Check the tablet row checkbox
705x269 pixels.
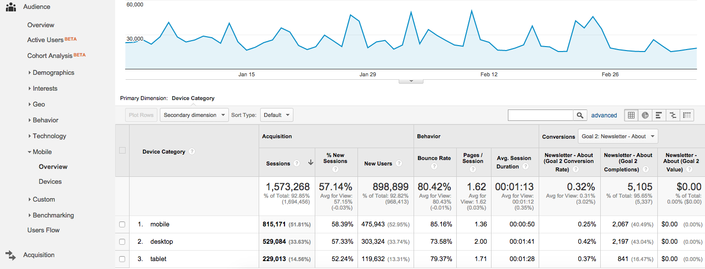pos(122,259)
